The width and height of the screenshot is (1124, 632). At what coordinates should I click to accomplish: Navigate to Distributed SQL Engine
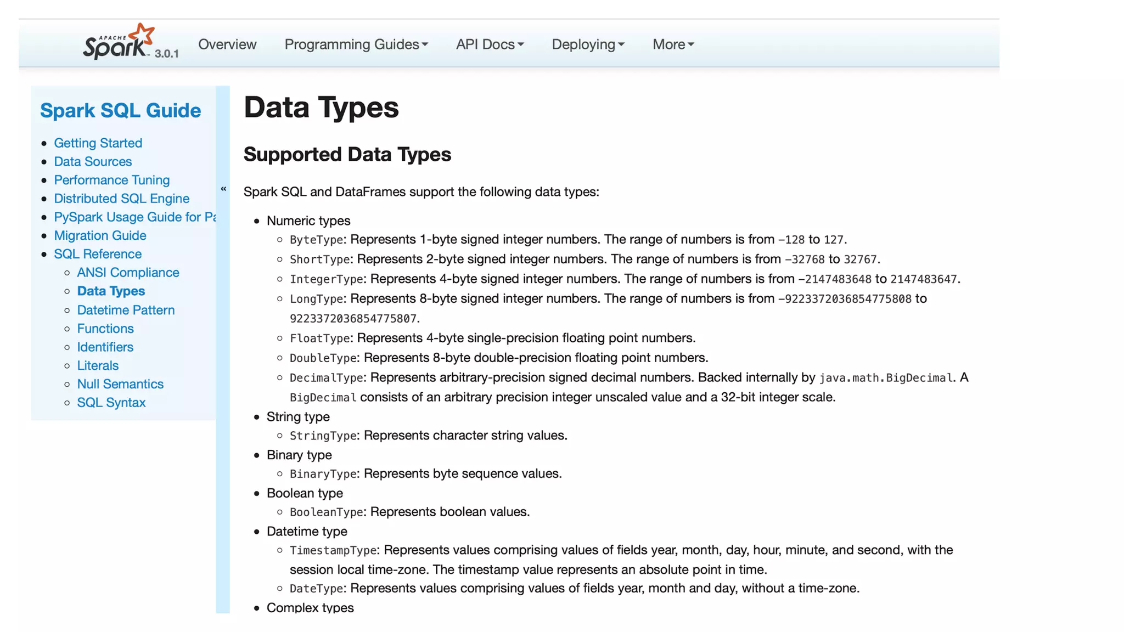pos(121,199)
